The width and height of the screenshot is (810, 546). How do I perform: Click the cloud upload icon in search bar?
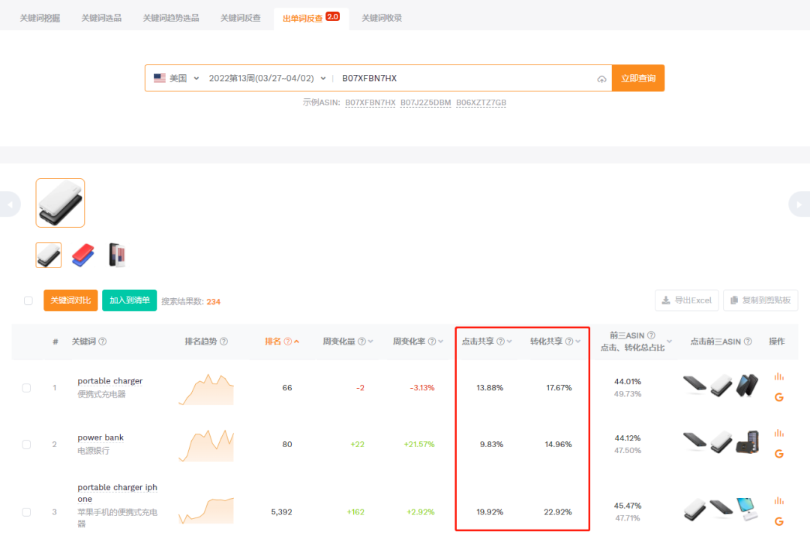601,79
